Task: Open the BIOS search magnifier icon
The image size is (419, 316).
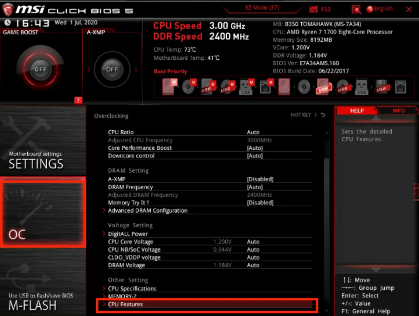Action: pyautogui.click(x=356, y=9)
